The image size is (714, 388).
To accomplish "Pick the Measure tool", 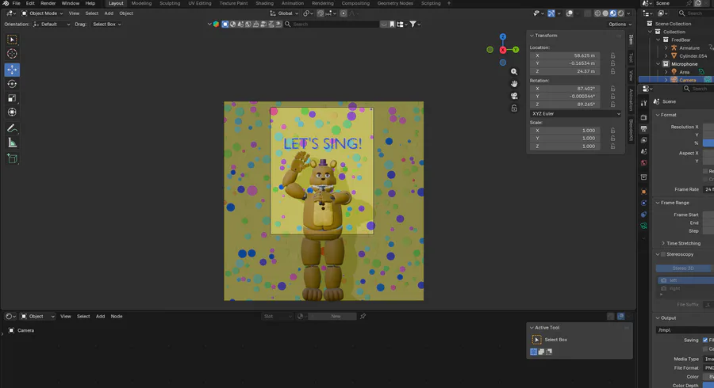I will [12, 143].
